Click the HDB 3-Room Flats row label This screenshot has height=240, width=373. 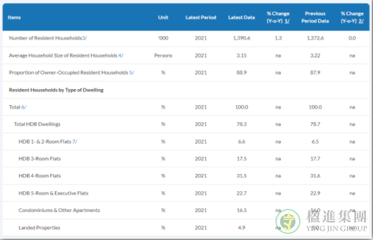coord(40,159)
